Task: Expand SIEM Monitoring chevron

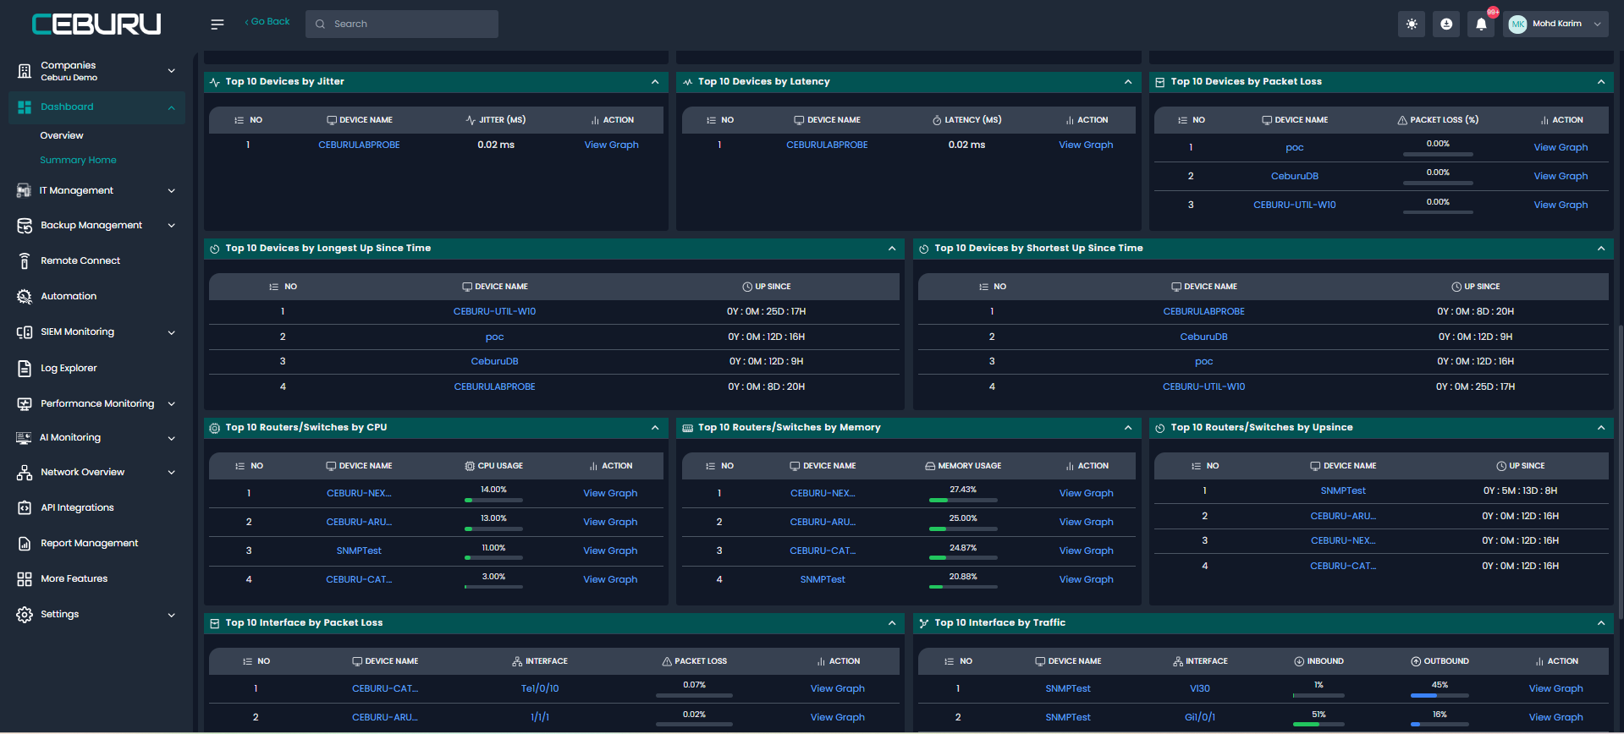Action: tap(172, 332)
